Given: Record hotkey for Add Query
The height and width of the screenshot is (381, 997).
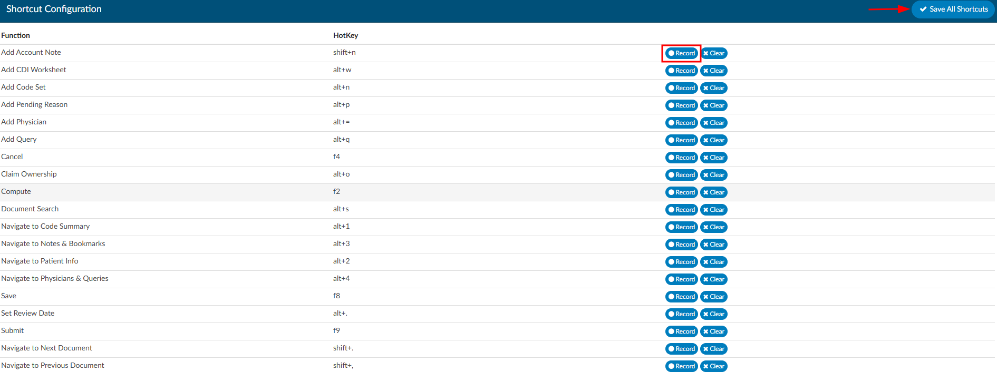Looking at the screenshot, I should point(681,140).
